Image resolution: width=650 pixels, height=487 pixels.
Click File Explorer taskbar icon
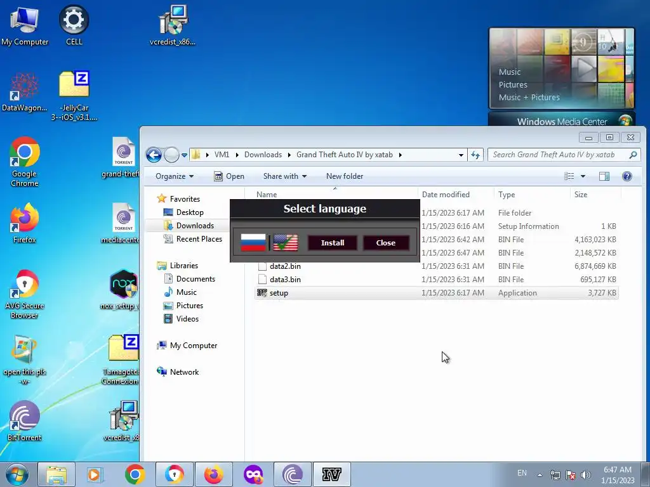[56, 474]
